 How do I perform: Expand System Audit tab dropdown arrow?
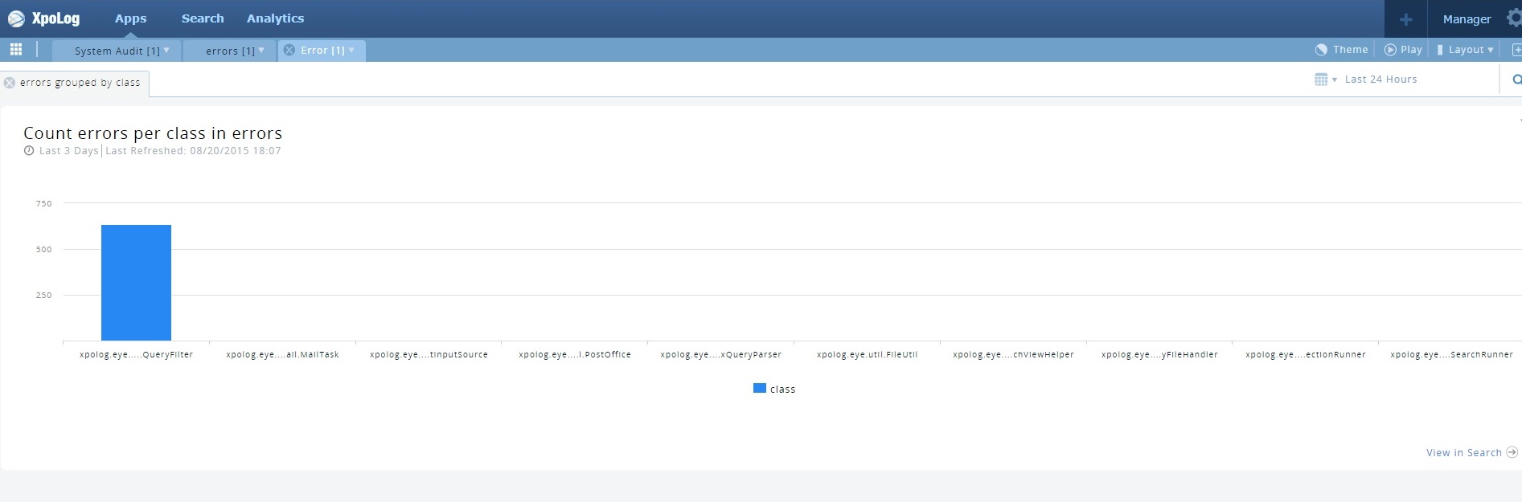[166, 50]
